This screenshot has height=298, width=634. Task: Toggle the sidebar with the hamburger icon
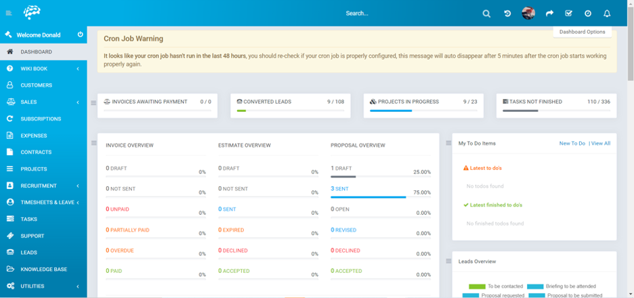click(9, 14)
